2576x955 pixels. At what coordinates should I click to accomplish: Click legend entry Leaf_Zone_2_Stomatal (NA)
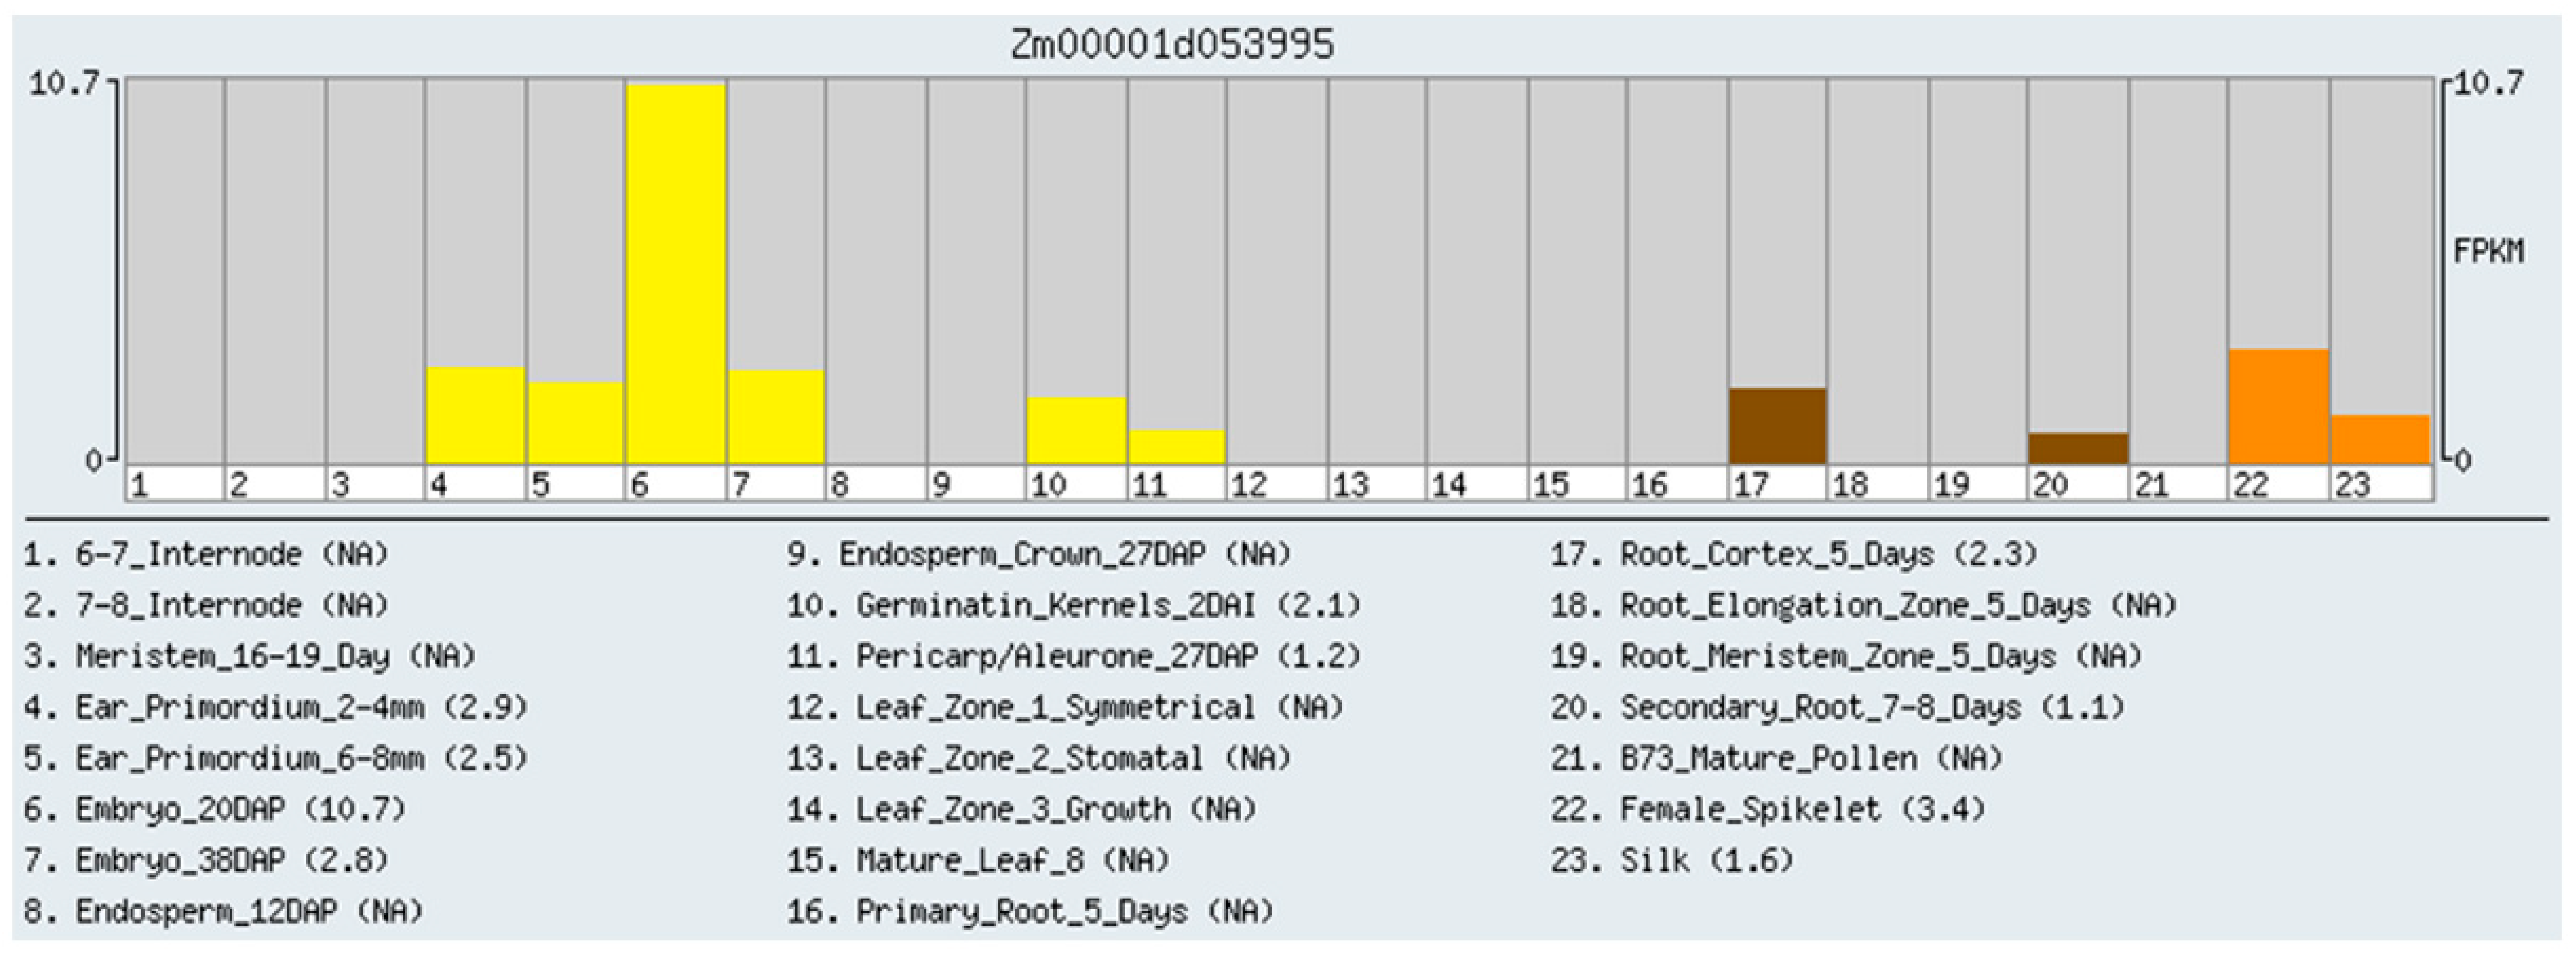[1039, 758]
